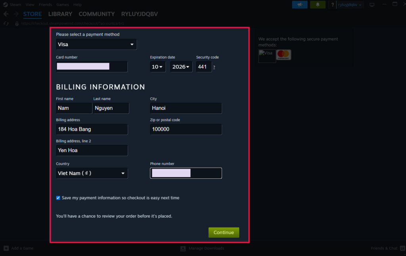Viewport: 406px width, 256px height.
Task: Click Billing address line 2 field Yen Hoa
Action: tap(92, 151)
